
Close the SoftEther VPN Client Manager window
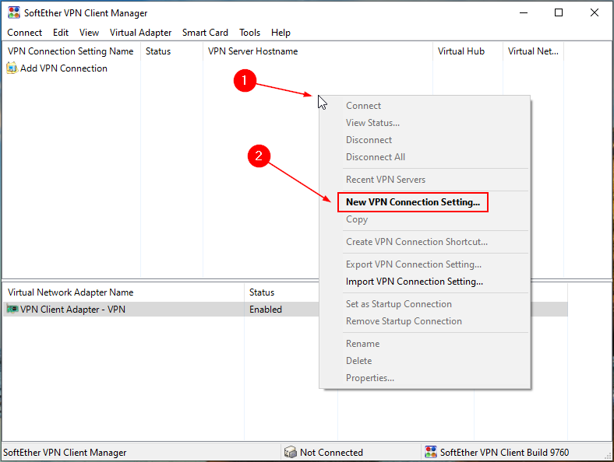(x=594, y=13)
